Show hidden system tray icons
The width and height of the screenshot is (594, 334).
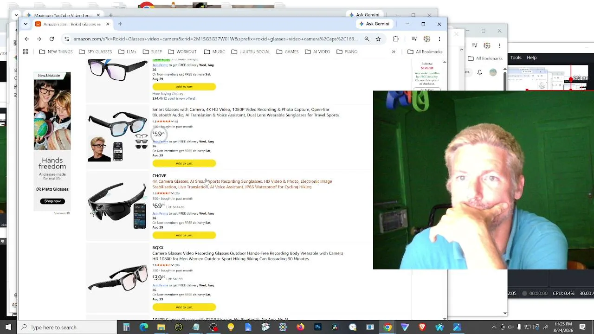[494, 328]
